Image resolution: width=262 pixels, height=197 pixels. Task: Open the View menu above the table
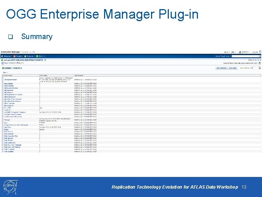5,72
